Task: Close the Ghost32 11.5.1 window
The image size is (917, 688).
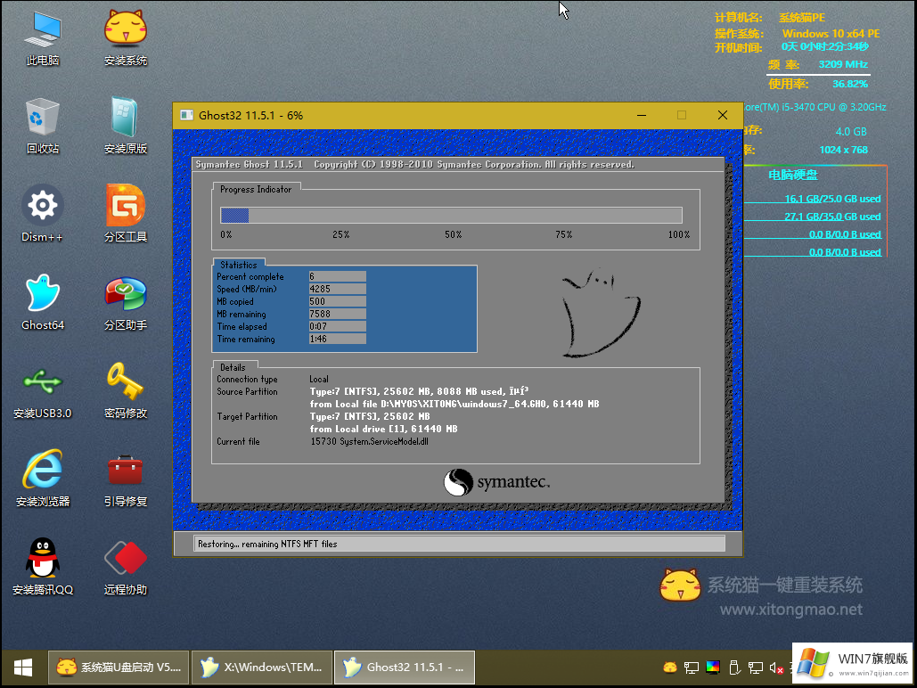Action: pos(723,115)
